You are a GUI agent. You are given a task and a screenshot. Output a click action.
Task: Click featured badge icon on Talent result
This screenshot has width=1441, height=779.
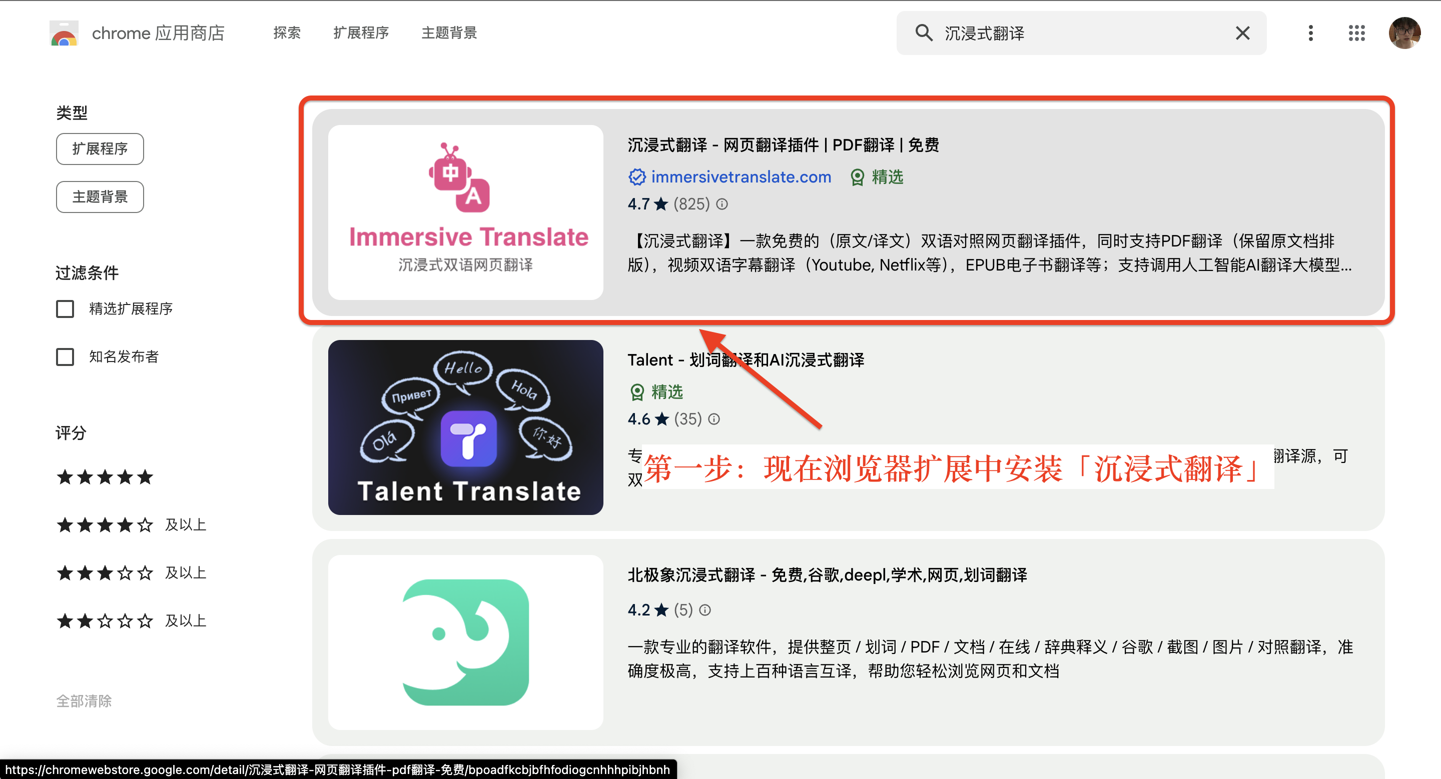[x=636, y=392]
